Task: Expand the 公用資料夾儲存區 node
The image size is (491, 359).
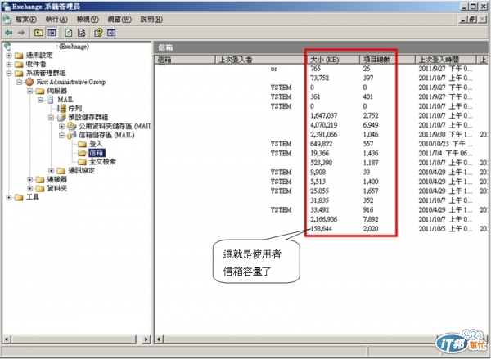Action: (61, 127)
